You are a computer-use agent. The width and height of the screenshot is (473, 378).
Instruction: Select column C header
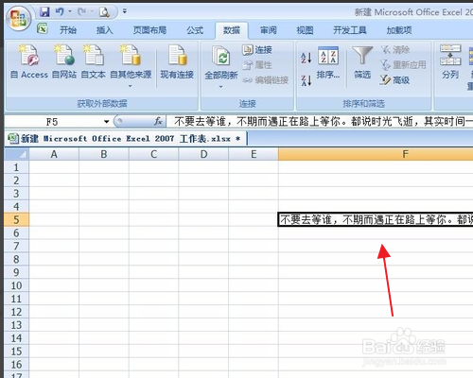tap(153, 154)
